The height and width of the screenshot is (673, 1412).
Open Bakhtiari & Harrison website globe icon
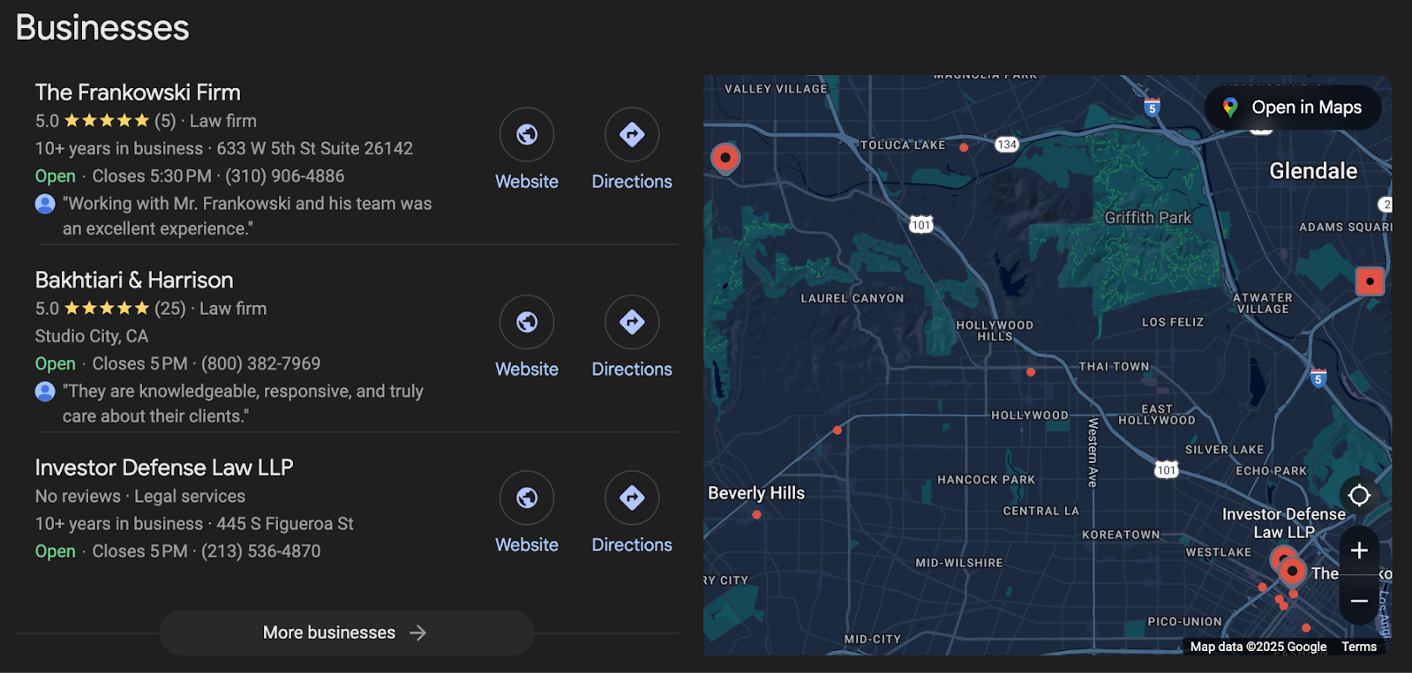point(527,323)
